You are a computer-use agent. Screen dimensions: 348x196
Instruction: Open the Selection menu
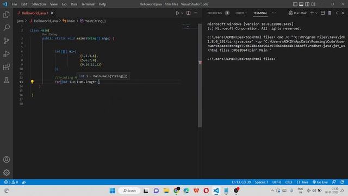(39, 4)
